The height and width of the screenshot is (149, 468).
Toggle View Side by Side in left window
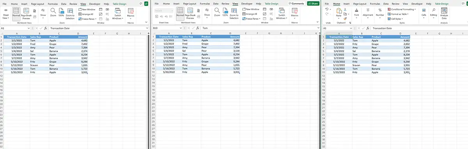[107, 9]
